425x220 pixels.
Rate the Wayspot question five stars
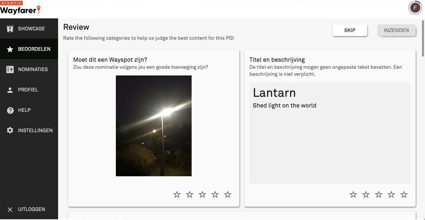pyautogui.click(x=228, y=195)
